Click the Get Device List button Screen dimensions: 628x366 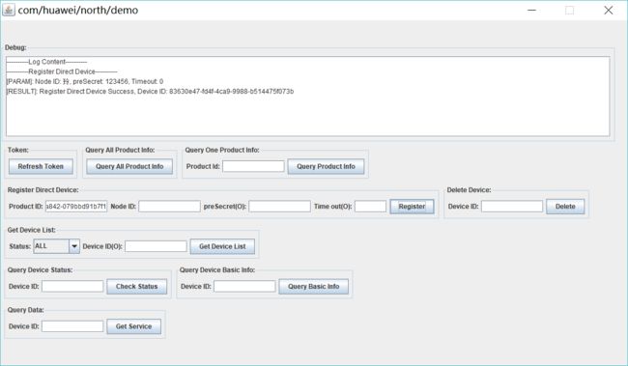pyautogui.click(x=222, y=246)
